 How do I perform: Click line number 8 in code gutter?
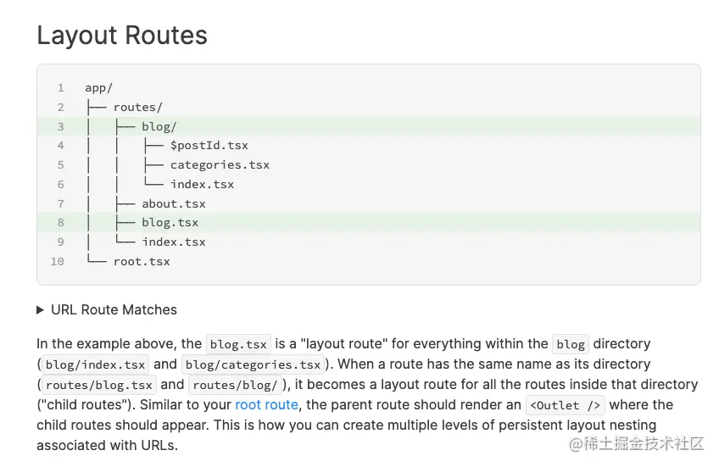tap(61, 223)
